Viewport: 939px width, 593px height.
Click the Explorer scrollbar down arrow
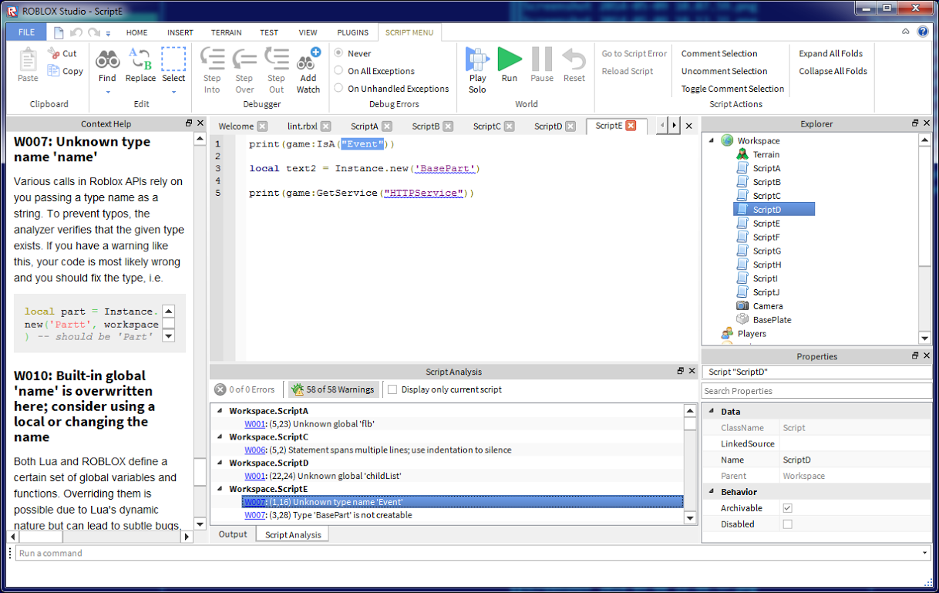click(925, 339)
